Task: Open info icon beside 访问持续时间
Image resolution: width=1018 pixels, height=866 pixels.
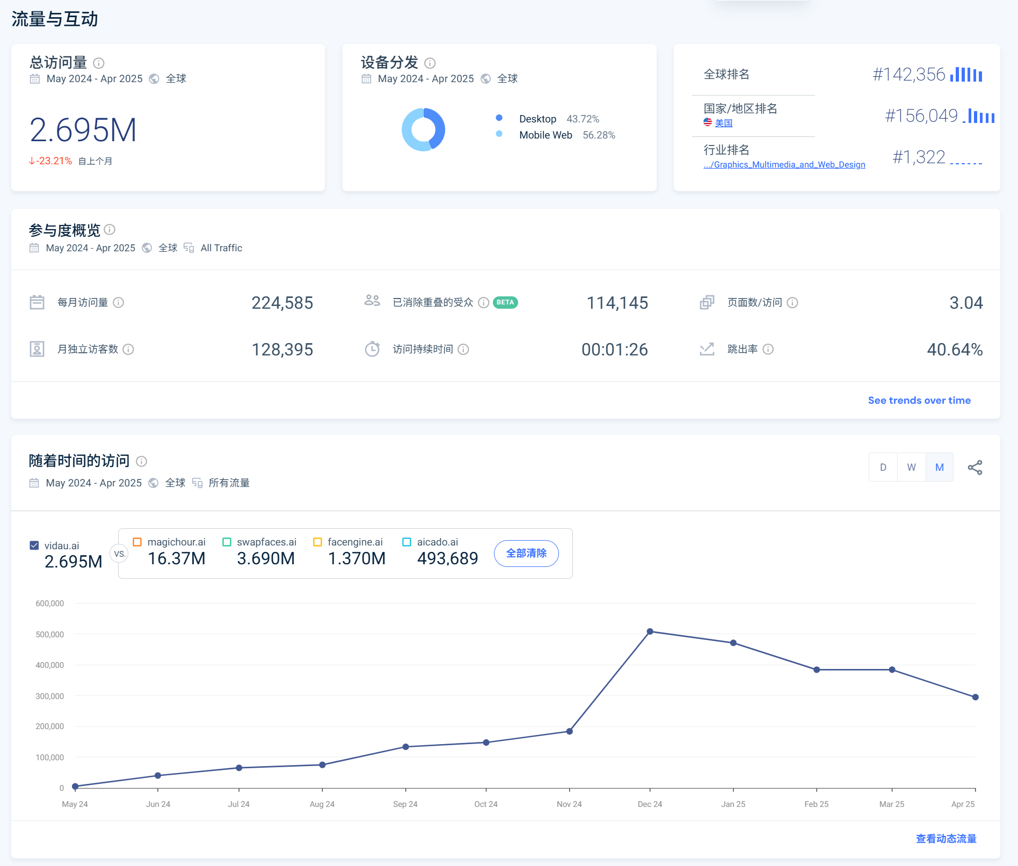Action: [463, 350]
